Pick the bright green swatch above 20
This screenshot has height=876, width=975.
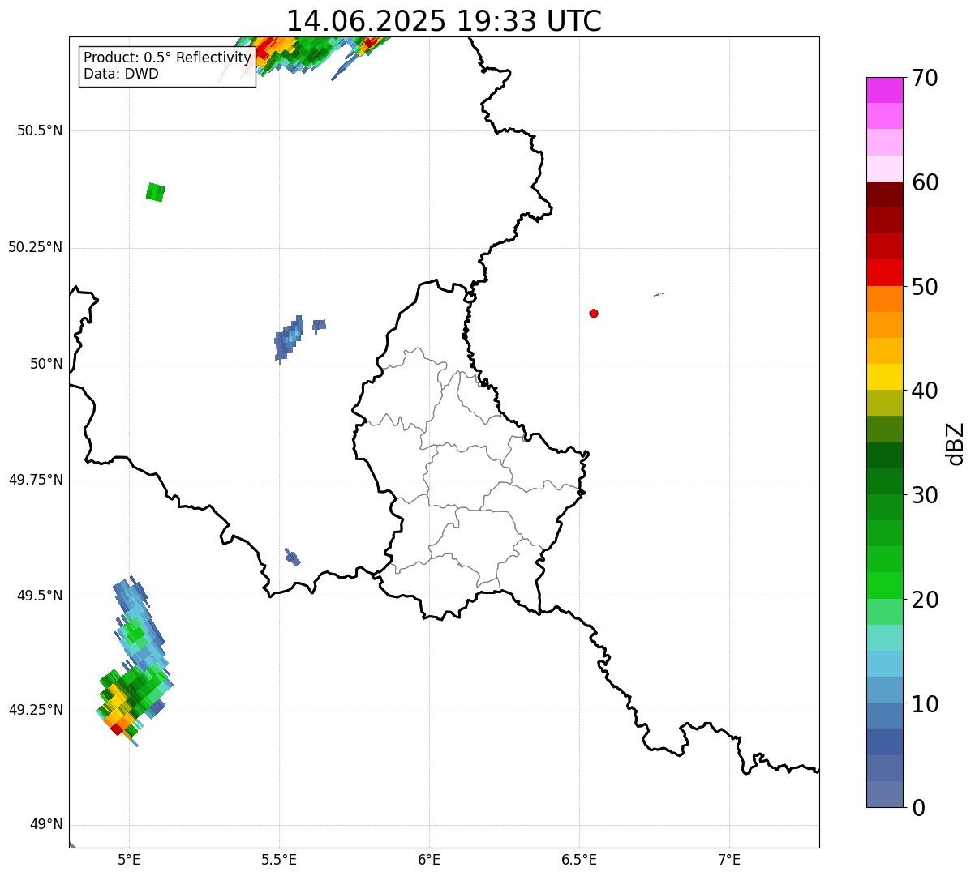coord(885,586)
